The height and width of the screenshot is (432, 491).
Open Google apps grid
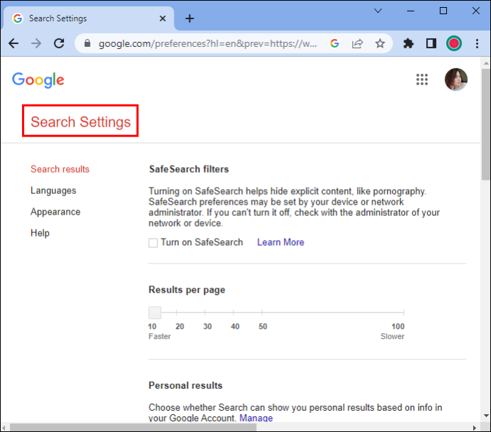(422, 80)
